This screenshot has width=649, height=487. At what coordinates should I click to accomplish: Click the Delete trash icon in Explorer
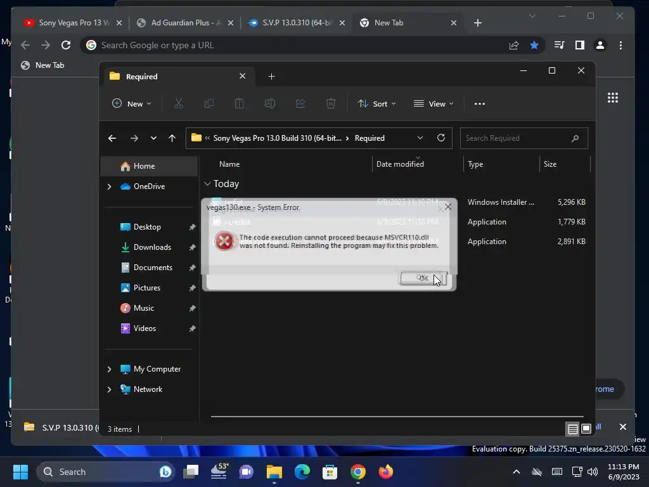pyautogui.click(x=330, y=103)
